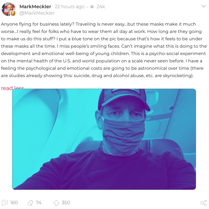Open the comments speech bubble icon
The width and height of the screenshot is (209, 209).
(5, 203)
